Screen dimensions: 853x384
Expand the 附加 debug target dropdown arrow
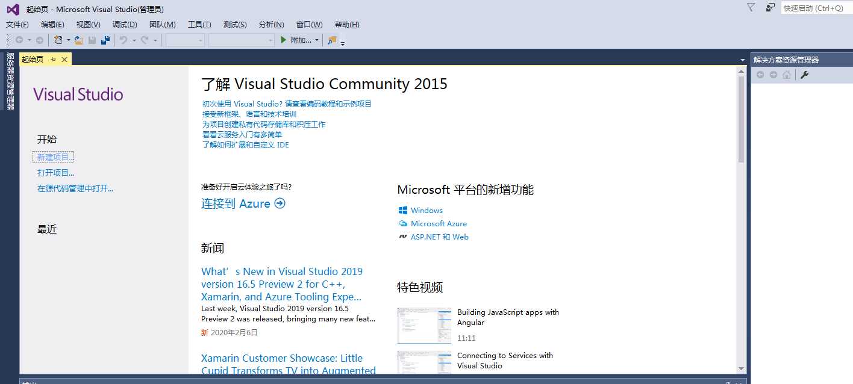point(317,40)
